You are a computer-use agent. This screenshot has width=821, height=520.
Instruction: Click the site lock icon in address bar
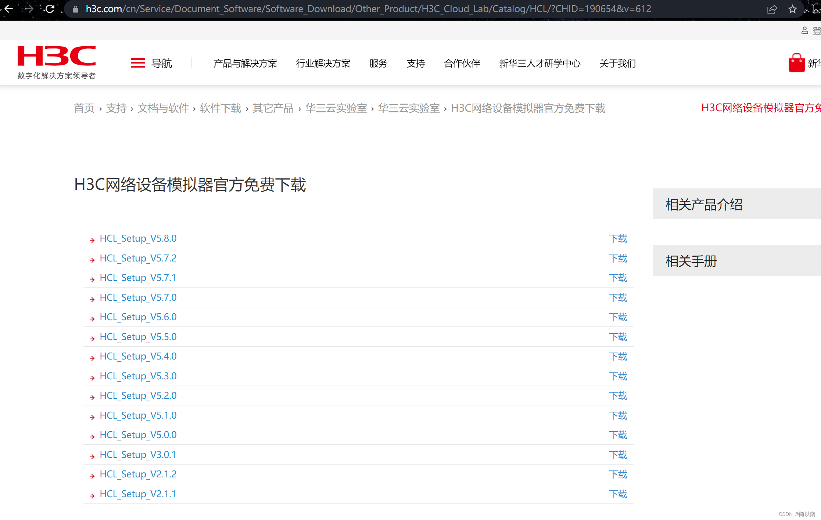tap(75, 9)
